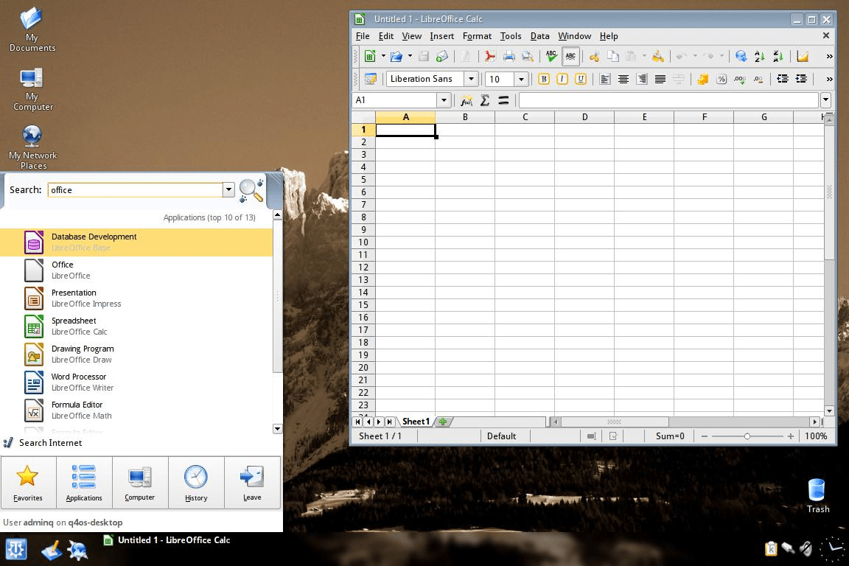
Task: Open the Edit menu
Action: [x=386, y=36]
